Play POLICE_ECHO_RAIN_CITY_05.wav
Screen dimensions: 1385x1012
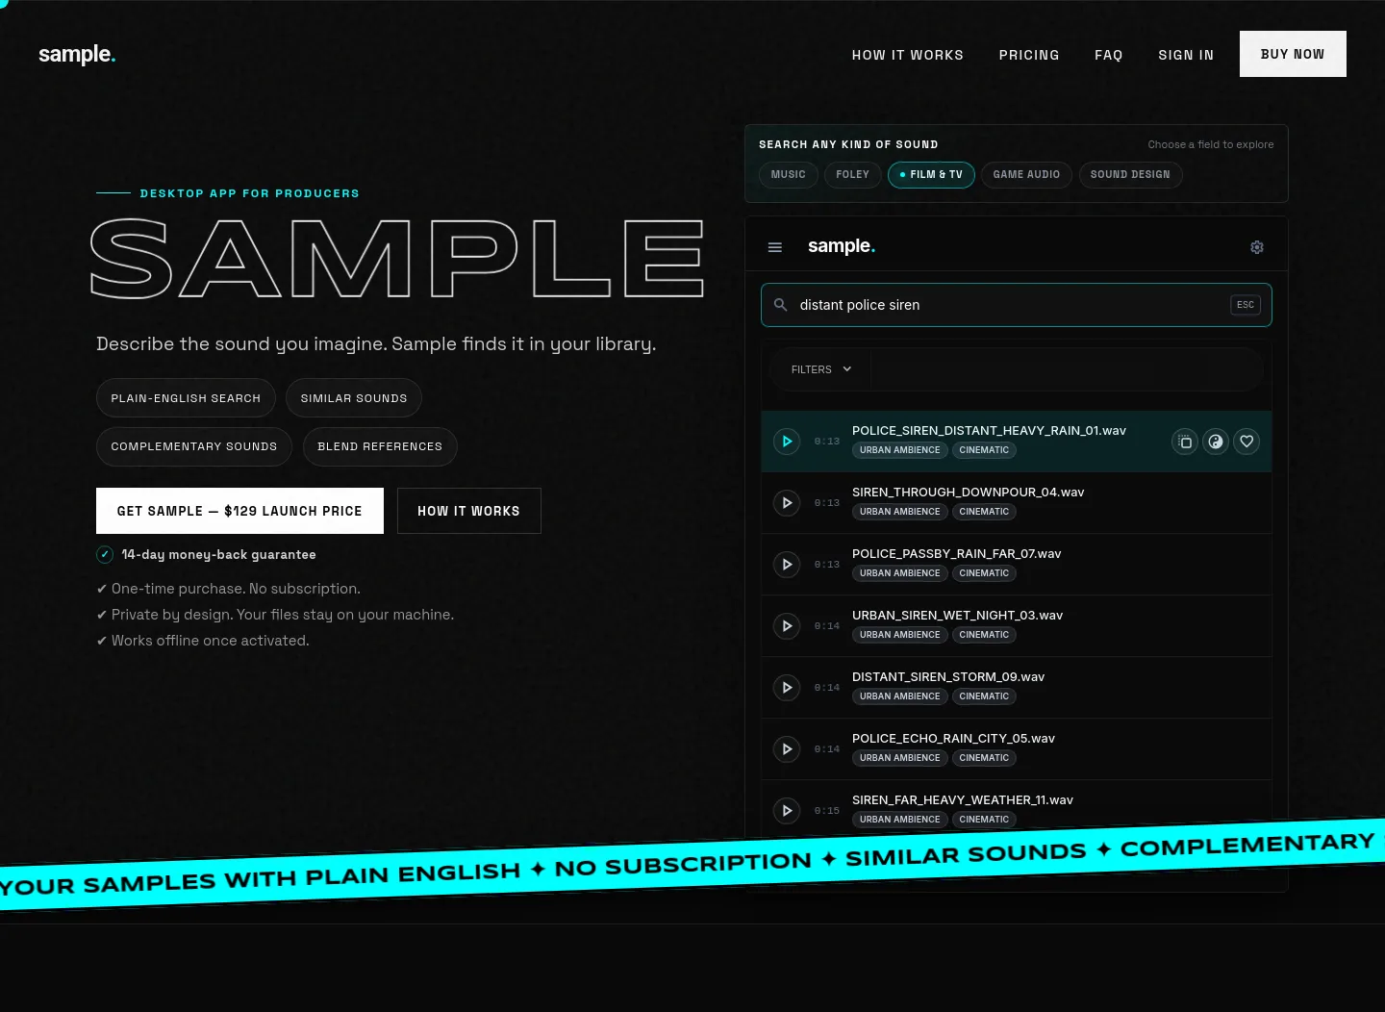point(787,749)
